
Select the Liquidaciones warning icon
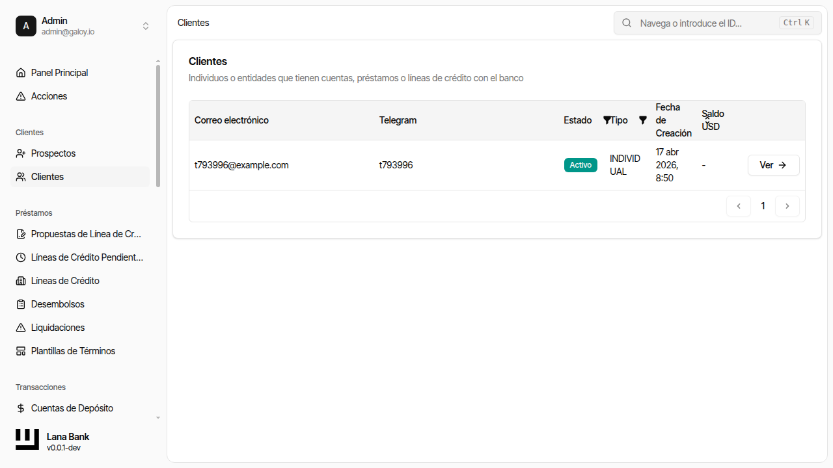[x=20, y=327]
